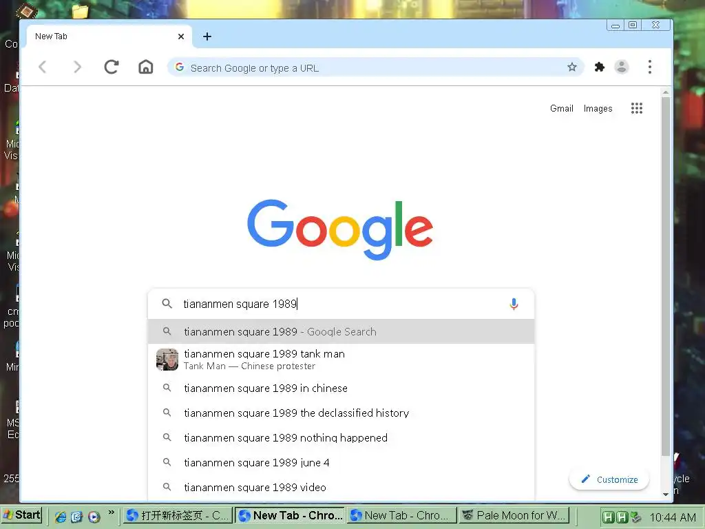Image resolution: width=705 pixels, height=529 pixels.
Task: Minimize the Chrome window
Action: (615, 25)
